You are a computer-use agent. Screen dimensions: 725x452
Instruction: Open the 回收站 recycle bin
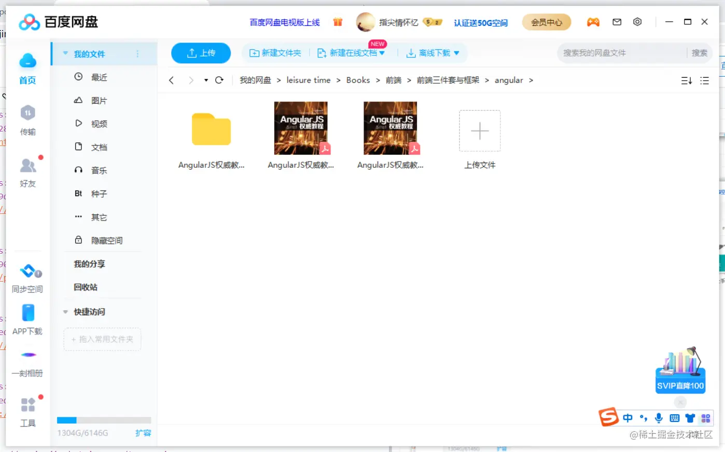[86, 287]
